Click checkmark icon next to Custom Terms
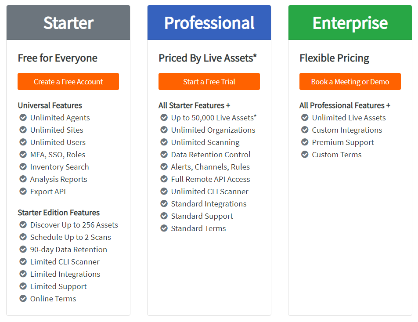Viewport: 418px width, 322px height. tap(305, 154)
